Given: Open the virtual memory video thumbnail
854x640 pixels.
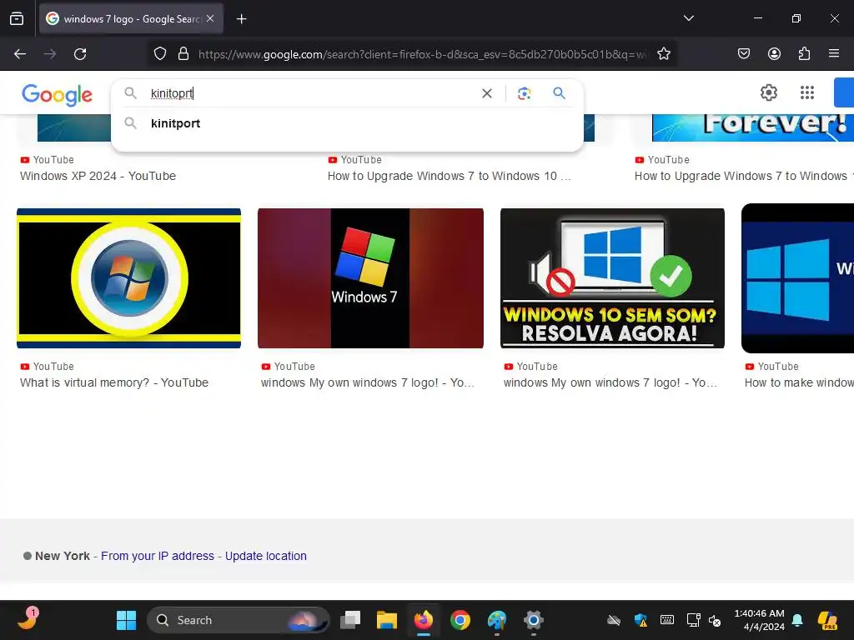Looking at the screenshot, I should click(128, 278).
